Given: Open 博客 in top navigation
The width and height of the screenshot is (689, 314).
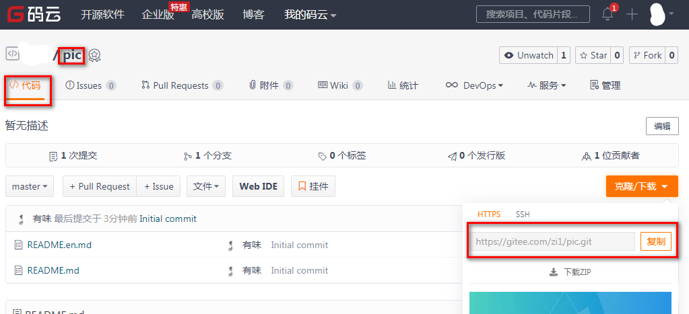Looking at the screenshot, I should click(x=253, y=15).
